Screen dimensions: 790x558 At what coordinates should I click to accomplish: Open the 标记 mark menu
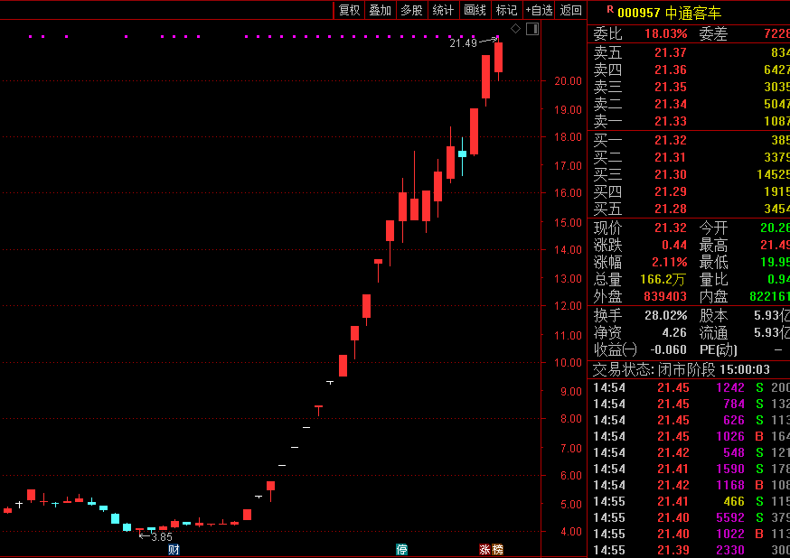point(506,10)
